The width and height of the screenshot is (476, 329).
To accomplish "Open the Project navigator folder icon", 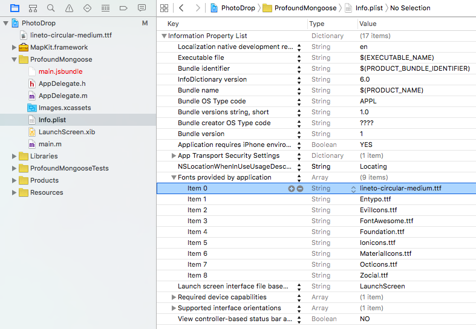I will point(15,8).
